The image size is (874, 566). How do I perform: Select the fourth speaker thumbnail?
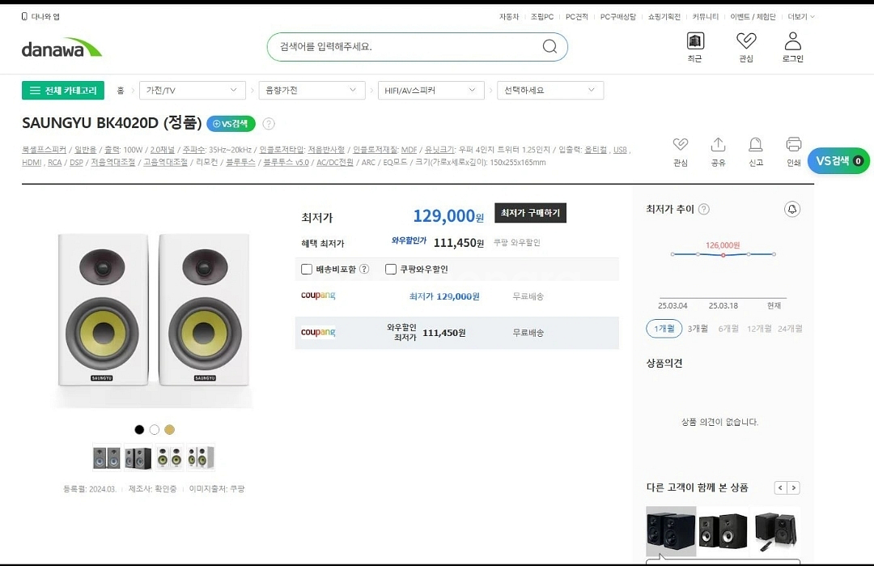(201, 457)
